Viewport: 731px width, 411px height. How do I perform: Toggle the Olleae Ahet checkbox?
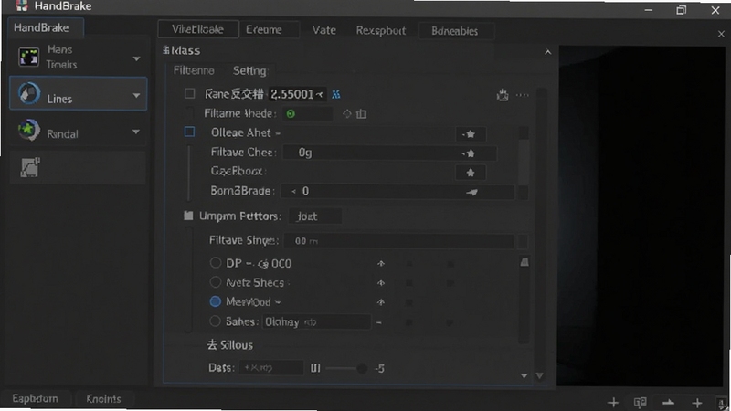point(190,132)
